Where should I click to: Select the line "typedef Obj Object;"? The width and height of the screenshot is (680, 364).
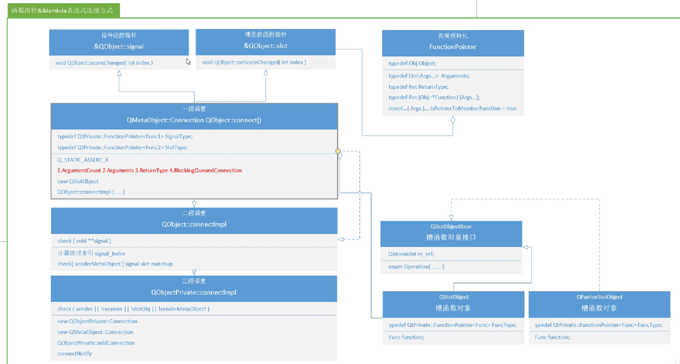point(412,63)
